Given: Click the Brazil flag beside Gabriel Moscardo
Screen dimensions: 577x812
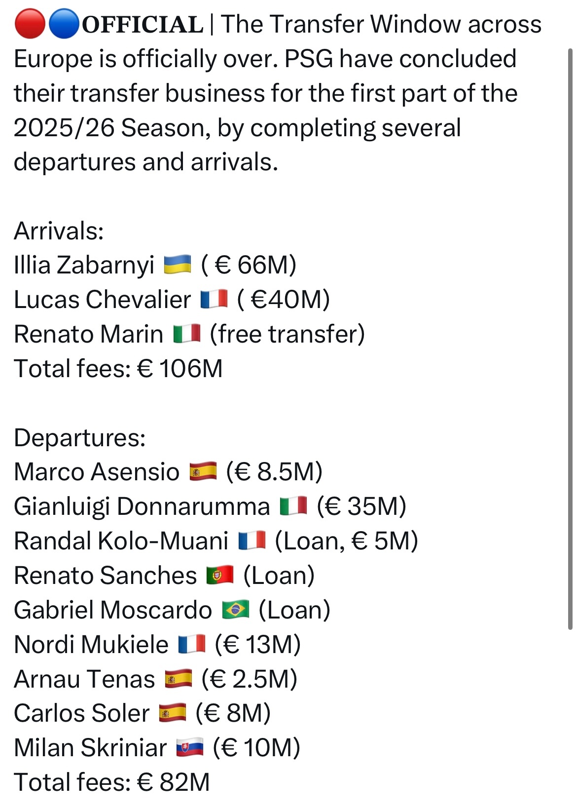Looking at the screenshot, I should coord(236,610).
